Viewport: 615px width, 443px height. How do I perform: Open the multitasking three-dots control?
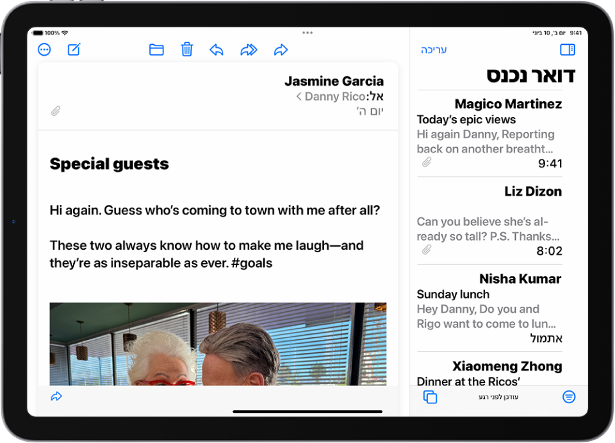(x=307, y=33)
